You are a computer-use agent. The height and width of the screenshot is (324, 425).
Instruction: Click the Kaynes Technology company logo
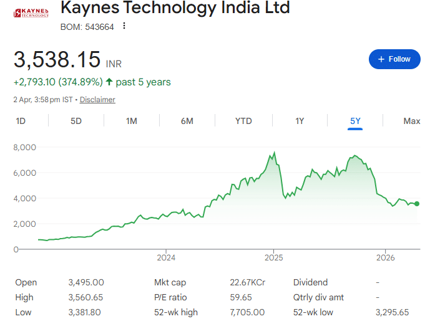[x=31, y=13]
